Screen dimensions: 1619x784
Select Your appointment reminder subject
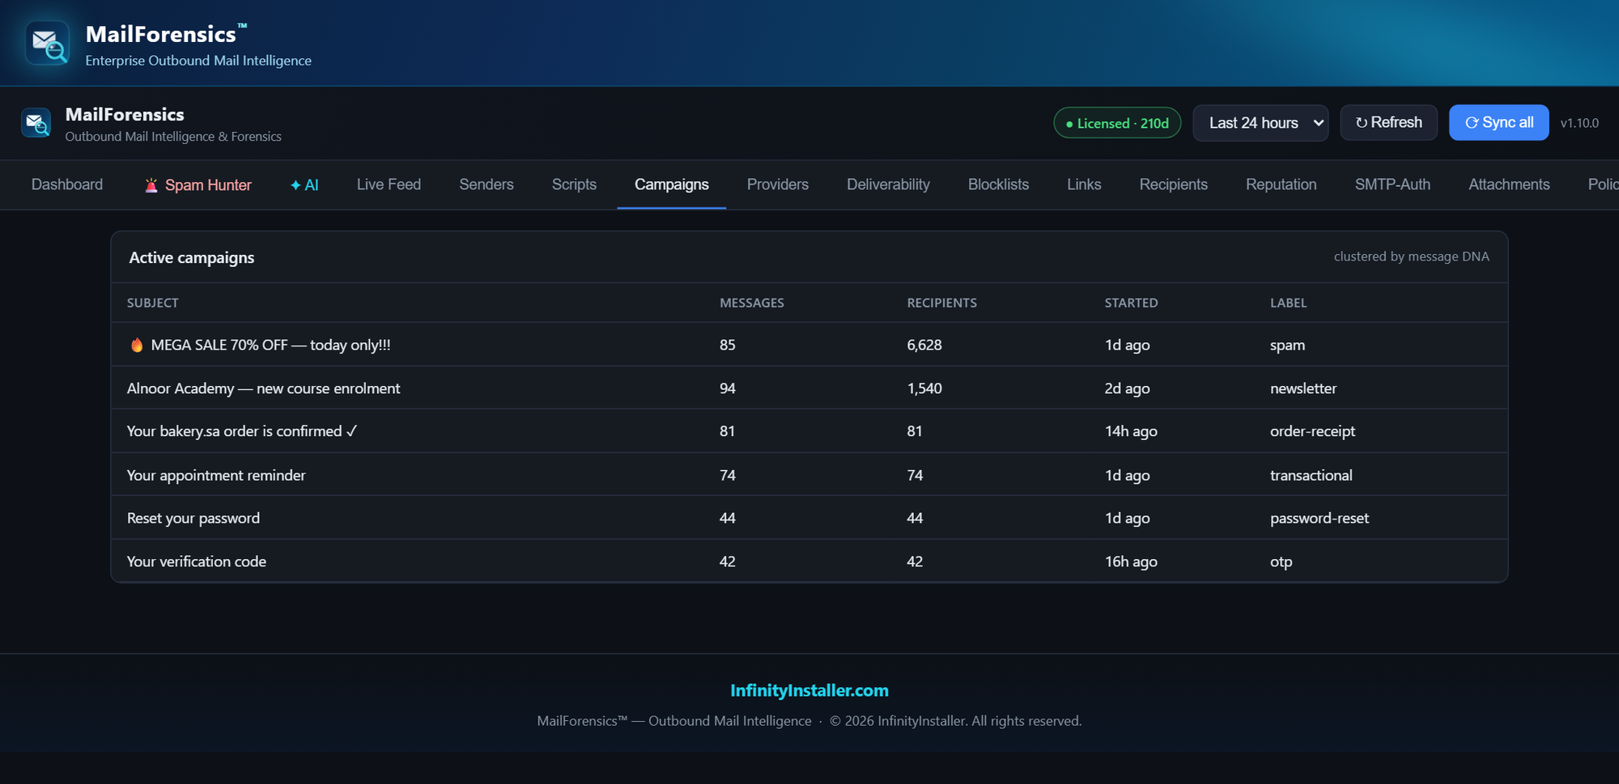coord(216,475)
